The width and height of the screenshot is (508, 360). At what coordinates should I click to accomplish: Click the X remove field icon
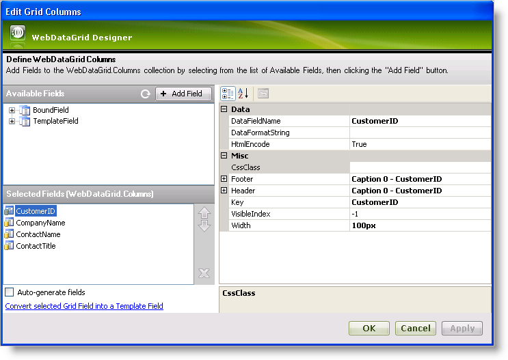(204, 273)
